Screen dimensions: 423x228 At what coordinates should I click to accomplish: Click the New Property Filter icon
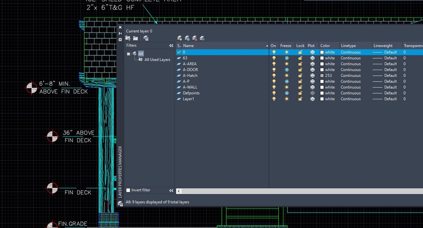(x=128, y=38)
